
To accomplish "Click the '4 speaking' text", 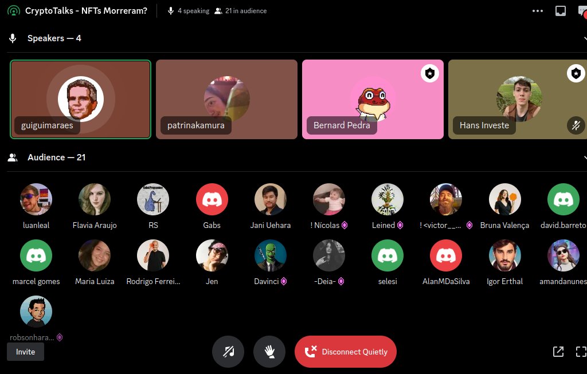I will click(194, 11).
